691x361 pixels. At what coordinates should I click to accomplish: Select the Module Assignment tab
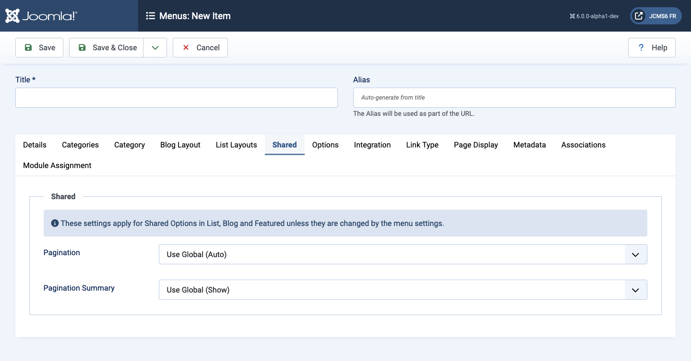[x=57, y=165]
